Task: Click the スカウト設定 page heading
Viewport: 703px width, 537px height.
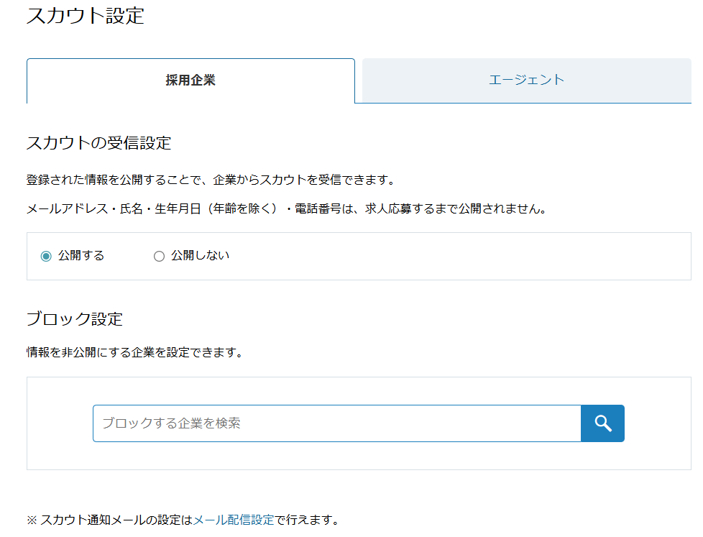Action: (x=86, y=16)
